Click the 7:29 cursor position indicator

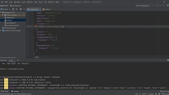(x=136, y=94)
